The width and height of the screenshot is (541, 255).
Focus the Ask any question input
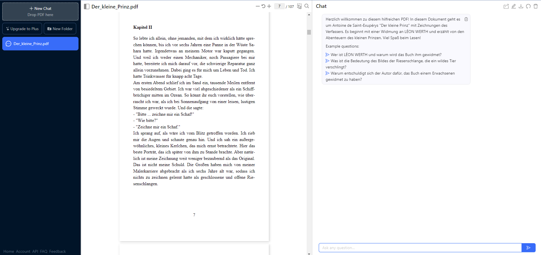pos(420,248)
